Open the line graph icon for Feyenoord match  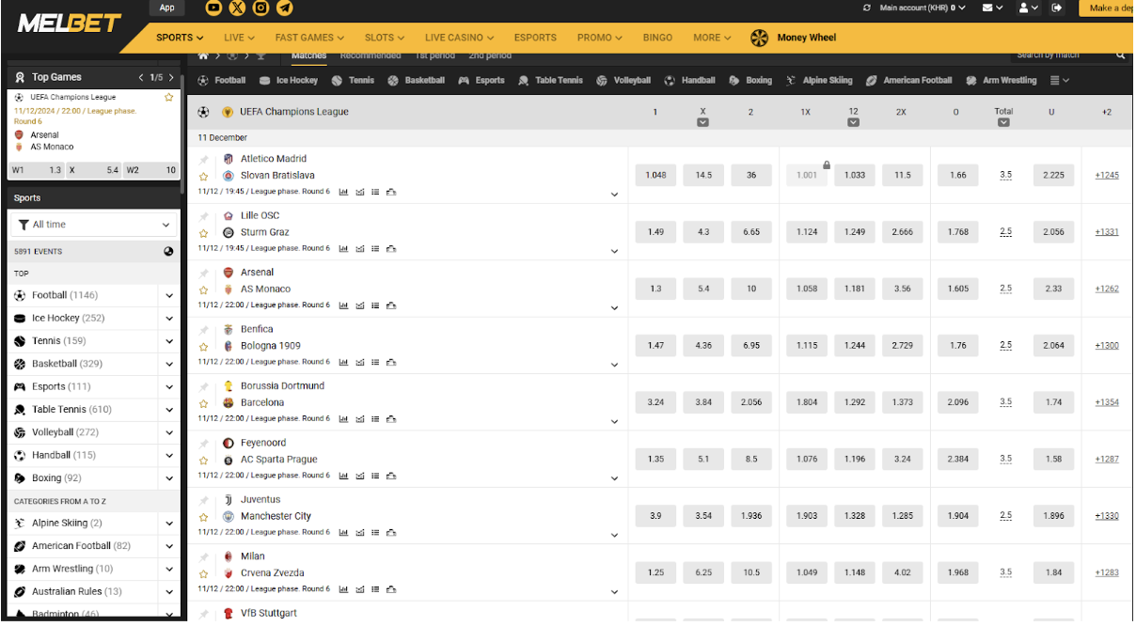pos(359,476)
